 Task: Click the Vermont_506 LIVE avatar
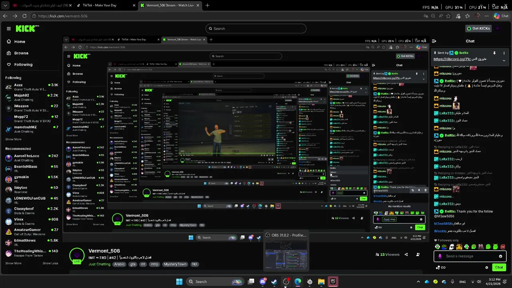(x=77, y=256)
